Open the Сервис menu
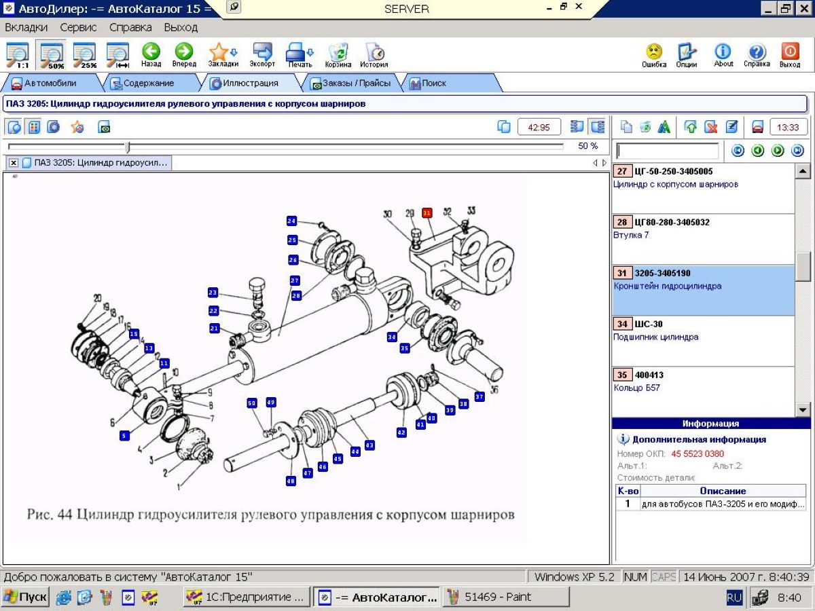815x611 pixels. (x=78, y=27)
